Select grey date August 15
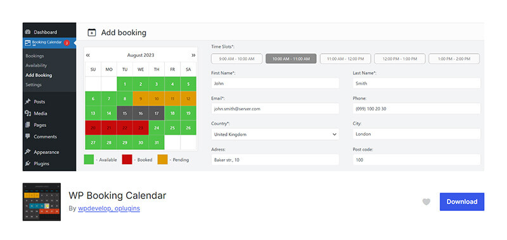Screen dimensions: 507x240 (125, 113)
